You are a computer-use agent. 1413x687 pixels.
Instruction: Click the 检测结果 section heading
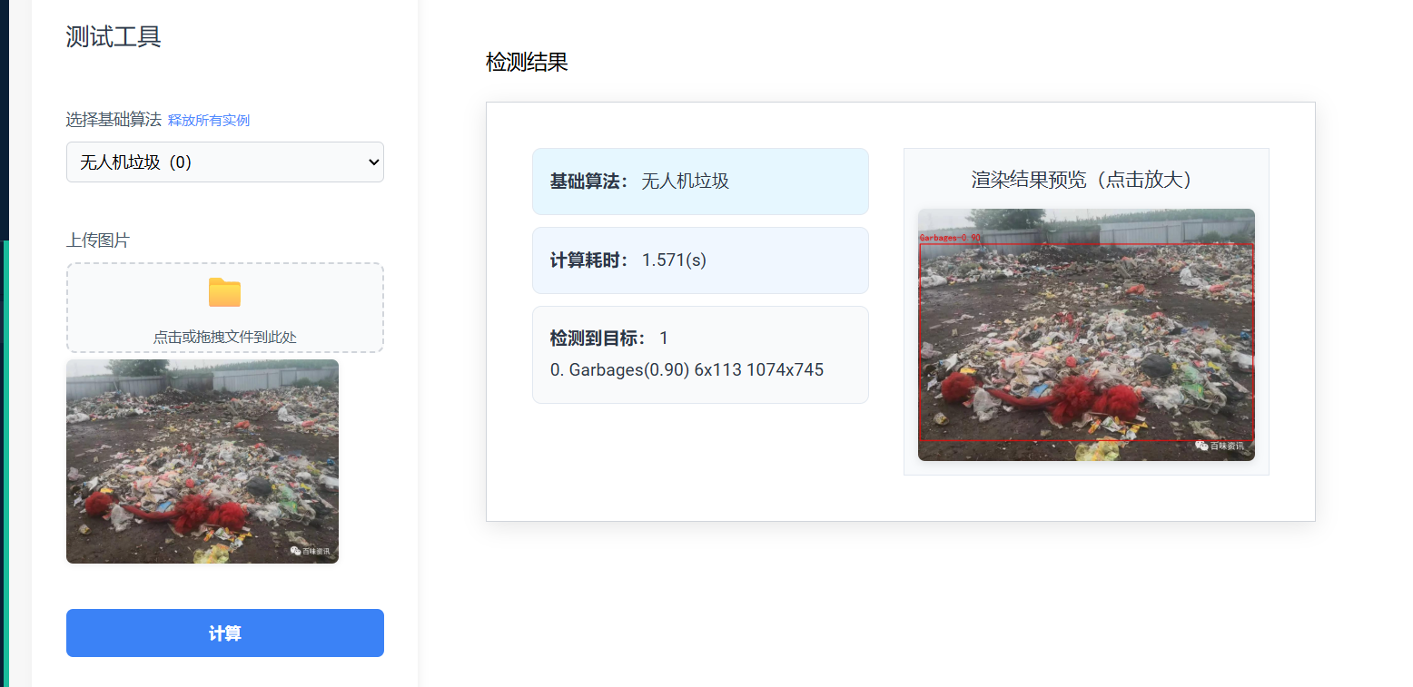[526, 62]
